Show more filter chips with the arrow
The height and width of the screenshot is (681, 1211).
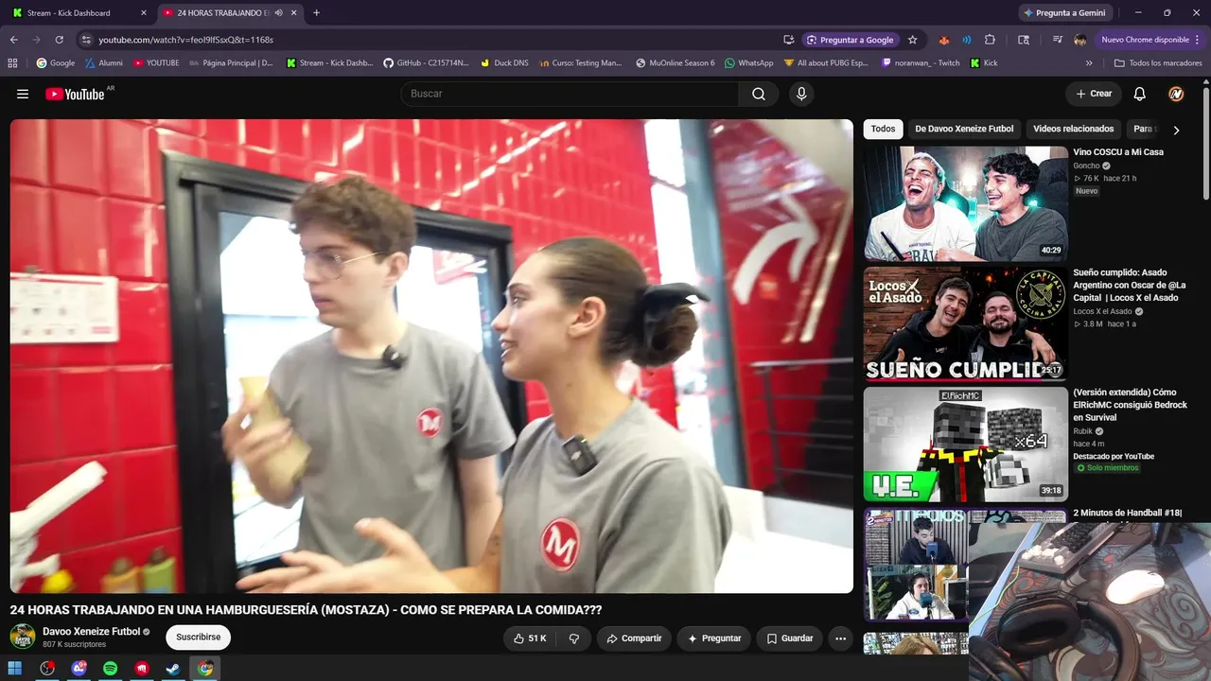[x=1176, y=130]
